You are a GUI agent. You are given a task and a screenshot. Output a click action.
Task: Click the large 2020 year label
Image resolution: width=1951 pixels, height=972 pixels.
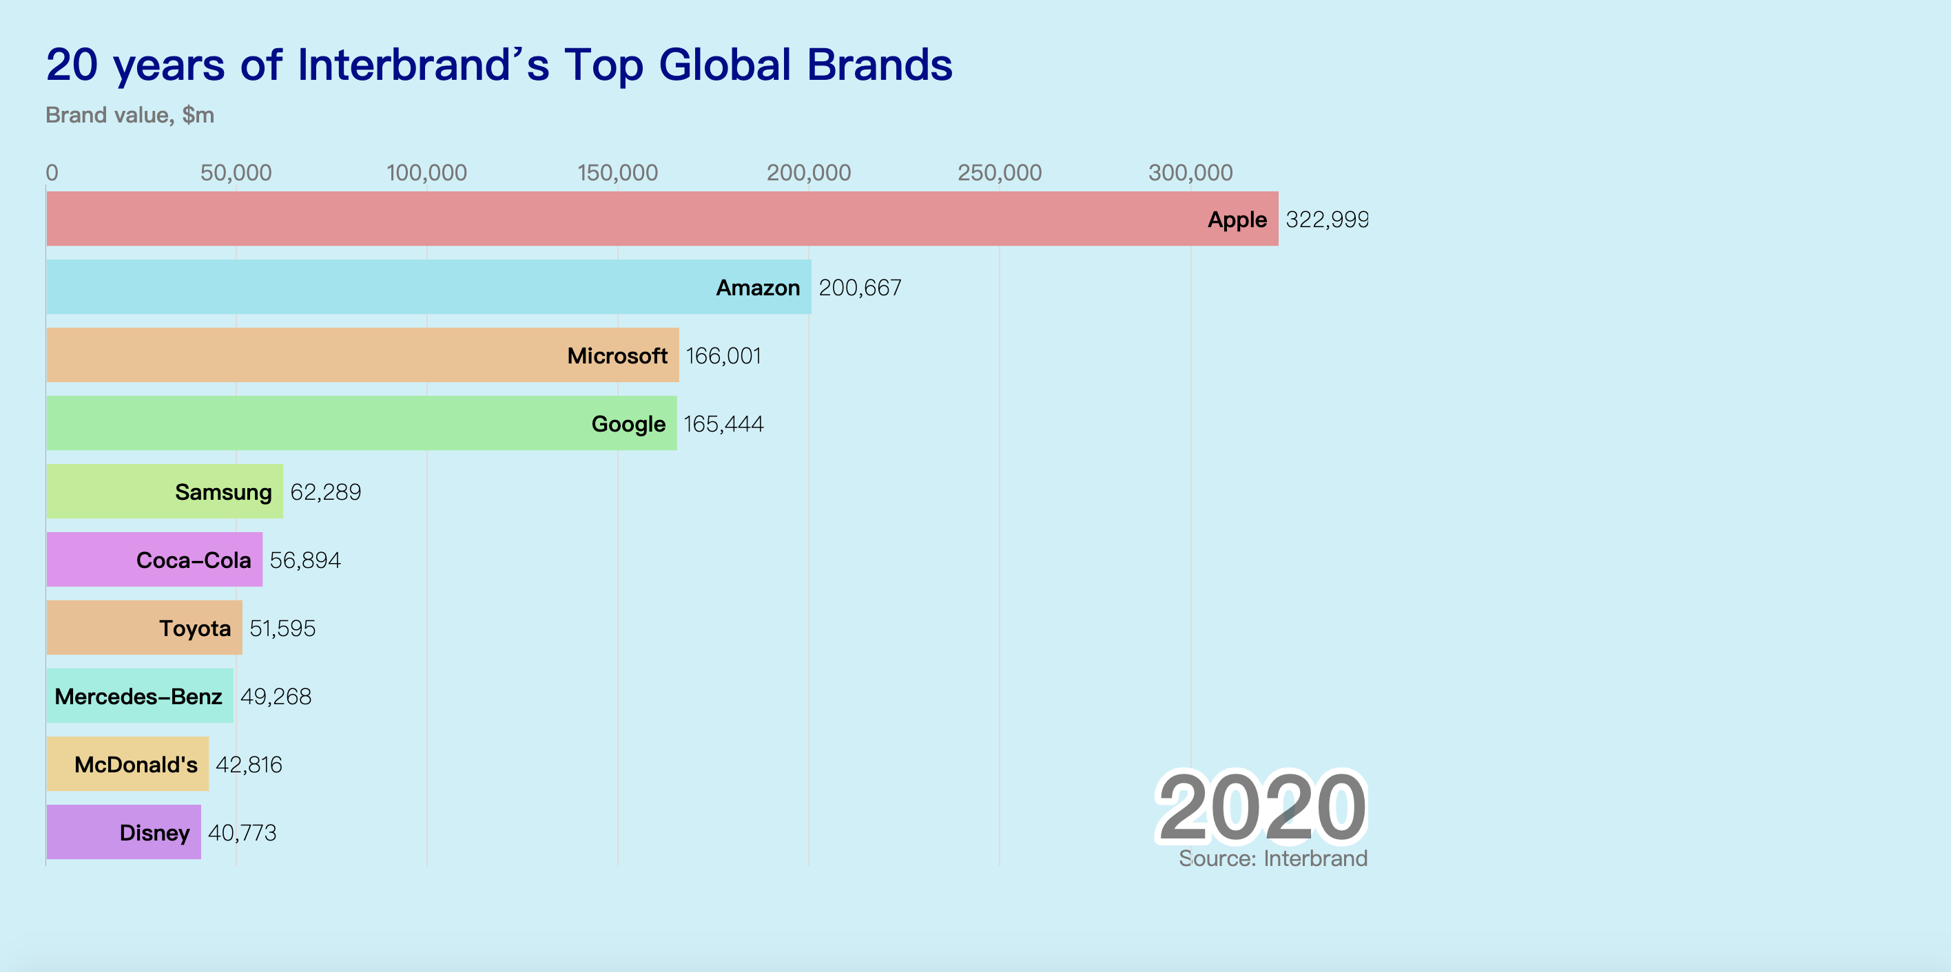point(1262,807)
